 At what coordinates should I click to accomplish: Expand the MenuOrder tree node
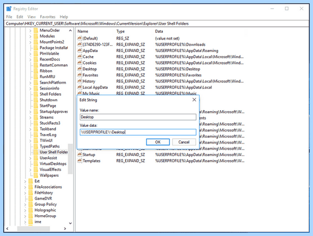tap(30, 31)
